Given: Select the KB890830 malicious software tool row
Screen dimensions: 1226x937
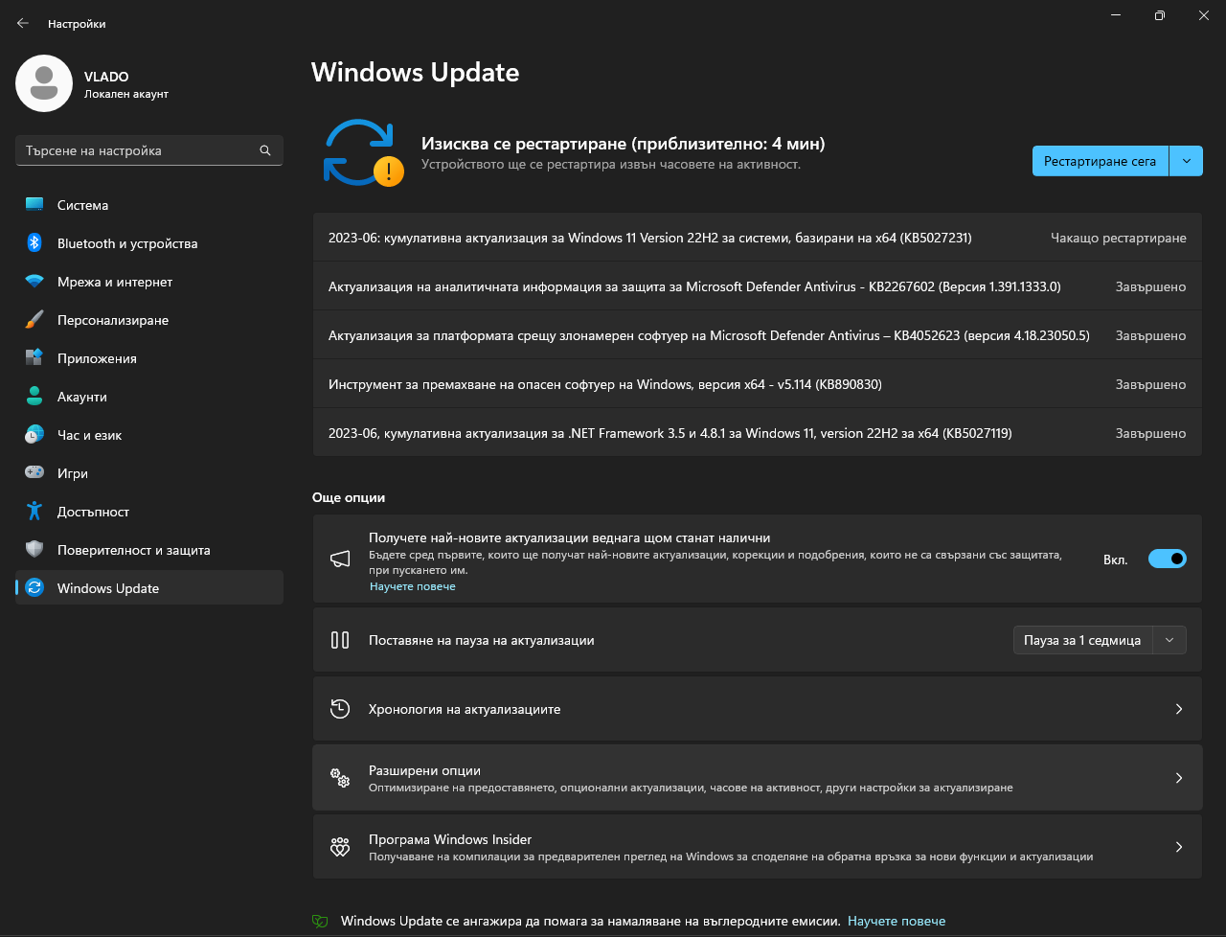Looking at the screenshot, I should [757, 384].
